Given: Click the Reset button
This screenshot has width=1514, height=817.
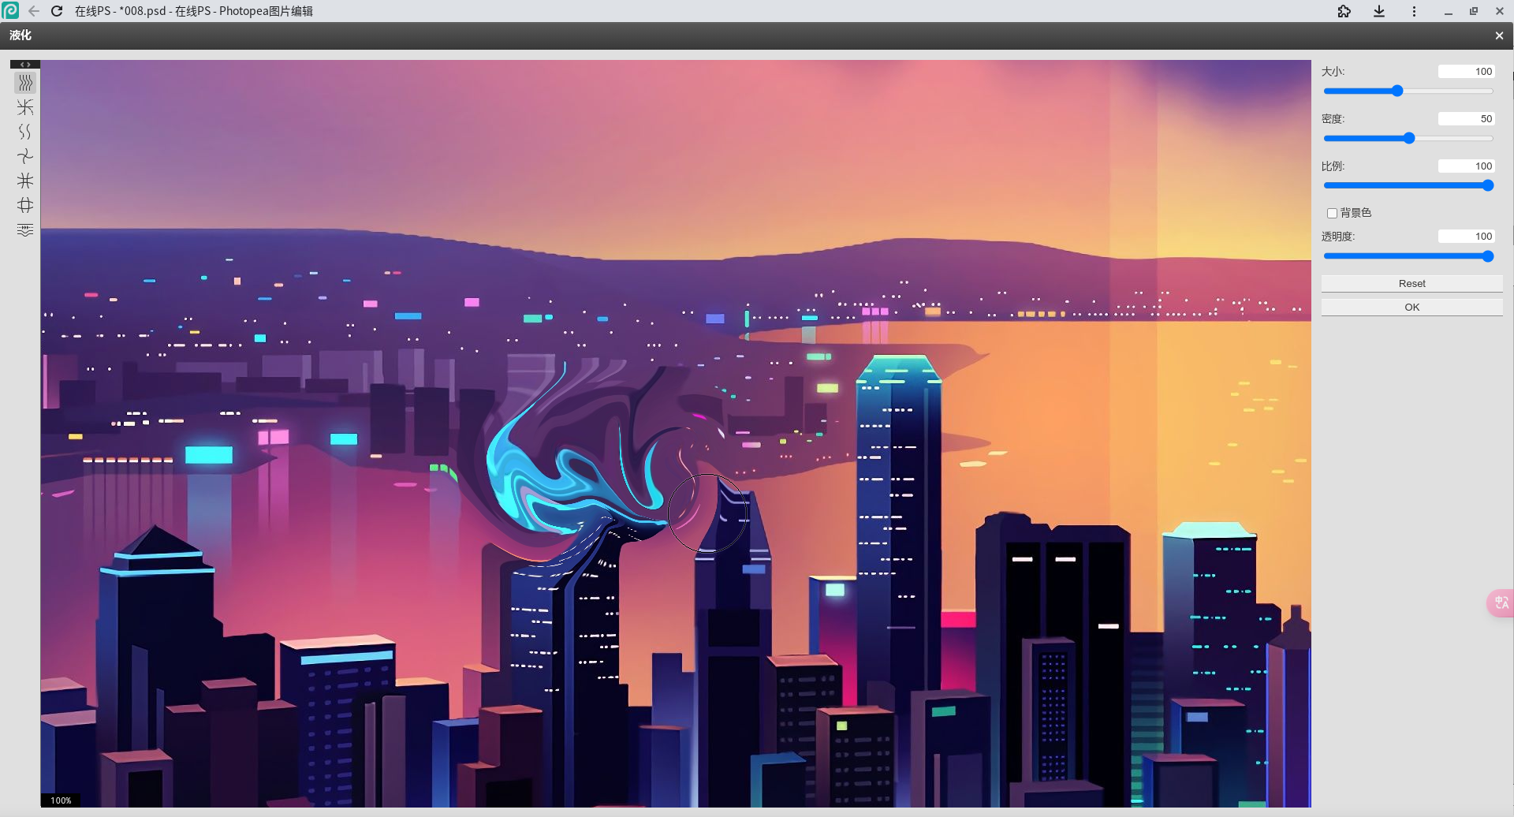Looking at the screenshot, I should (x=1411, y=283).
